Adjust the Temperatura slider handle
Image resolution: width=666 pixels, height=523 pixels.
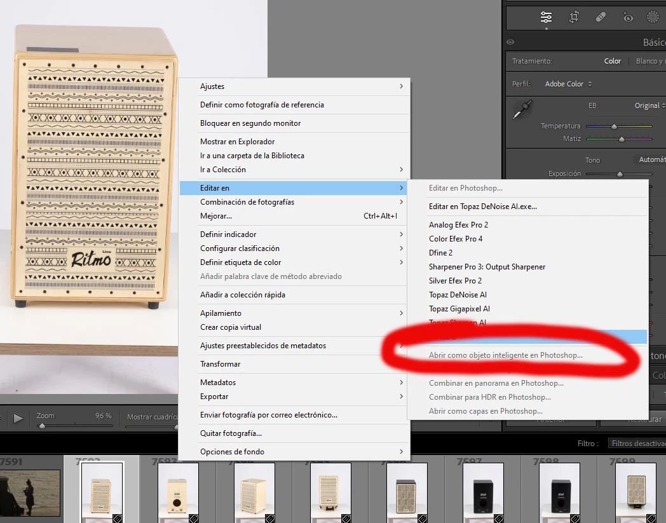click(614, 126)
